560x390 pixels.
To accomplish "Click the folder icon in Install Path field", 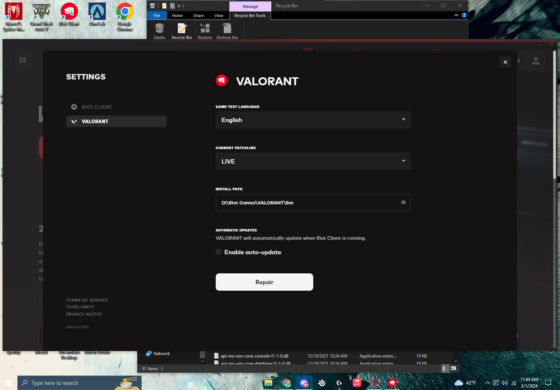I will [x=403, y=203].
